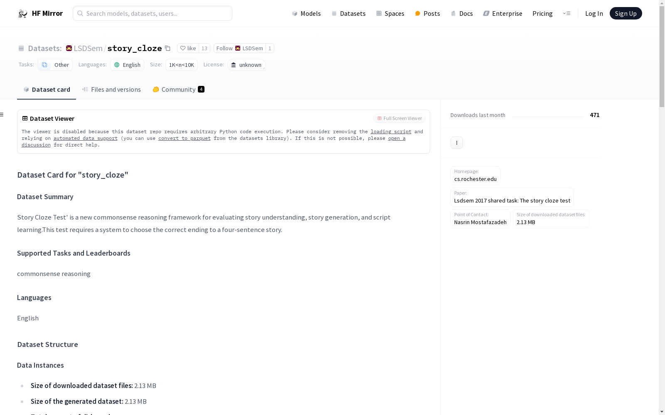
Task: Click the story_cloze dataset name
Action: [134, 48]
